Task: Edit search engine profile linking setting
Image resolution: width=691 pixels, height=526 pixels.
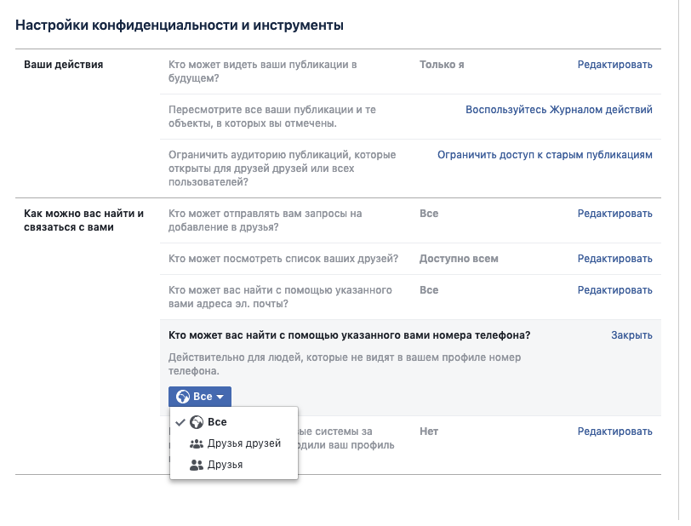Action: [614, 432]
